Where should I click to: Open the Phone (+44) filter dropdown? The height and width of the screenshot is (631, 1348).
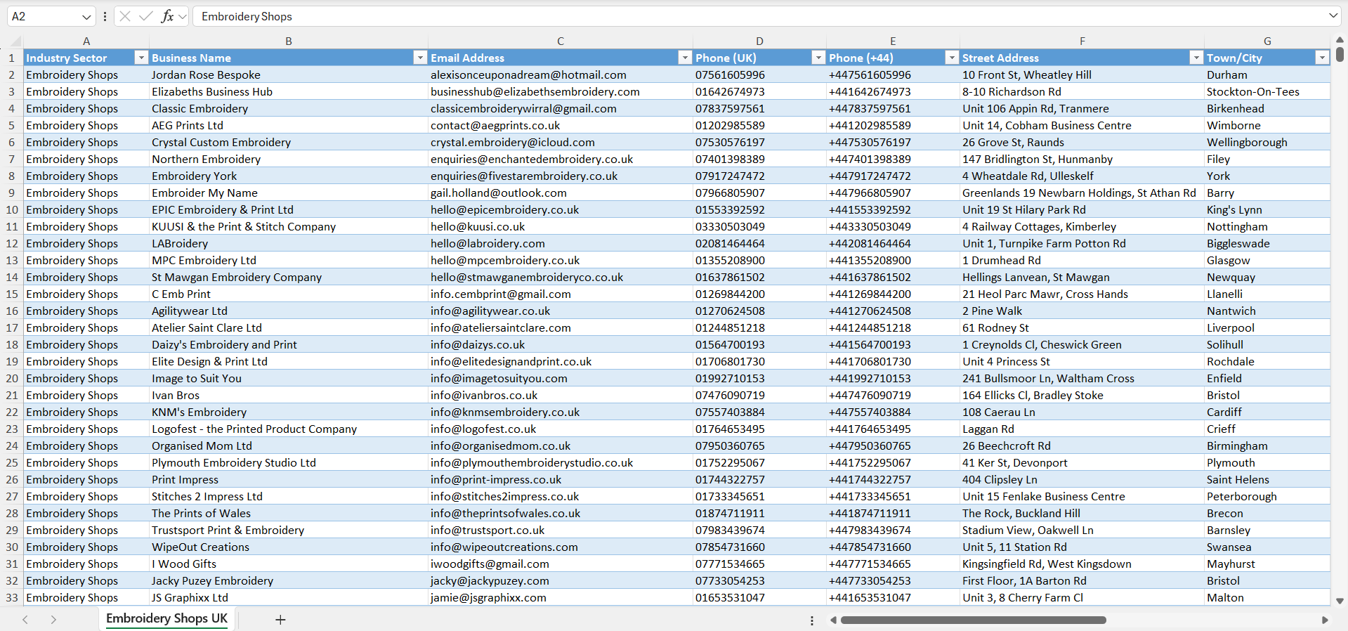coord(952,58)
